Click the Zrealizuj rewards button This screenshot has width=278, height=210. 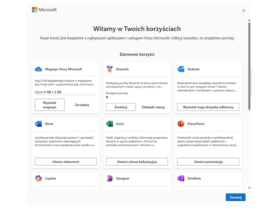[121, 107]
